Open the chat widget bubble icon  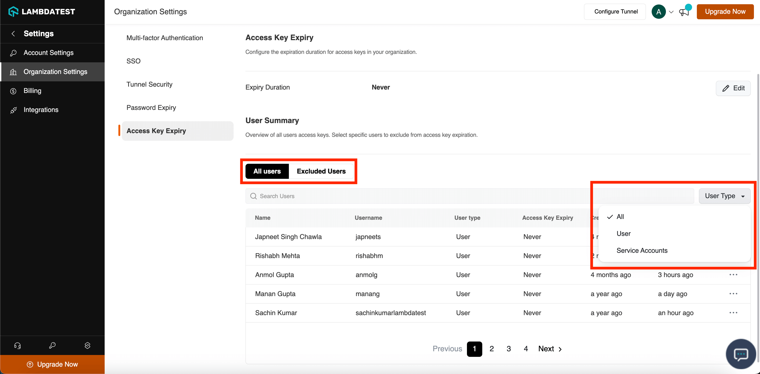[x=740, y=354]
